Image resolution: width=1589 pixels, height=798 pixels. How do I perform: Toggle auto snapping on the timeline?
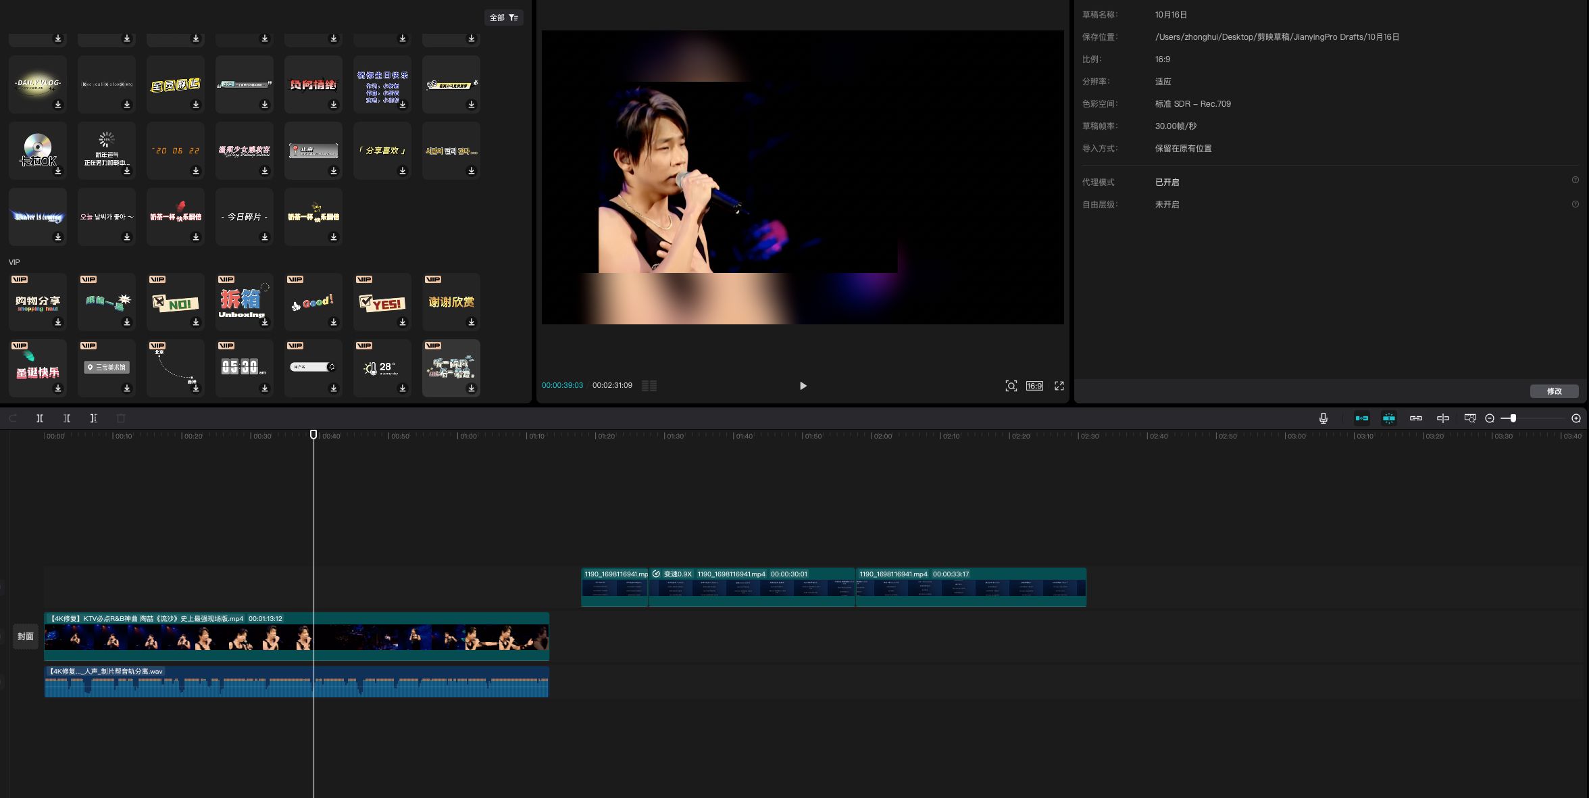1389,418
